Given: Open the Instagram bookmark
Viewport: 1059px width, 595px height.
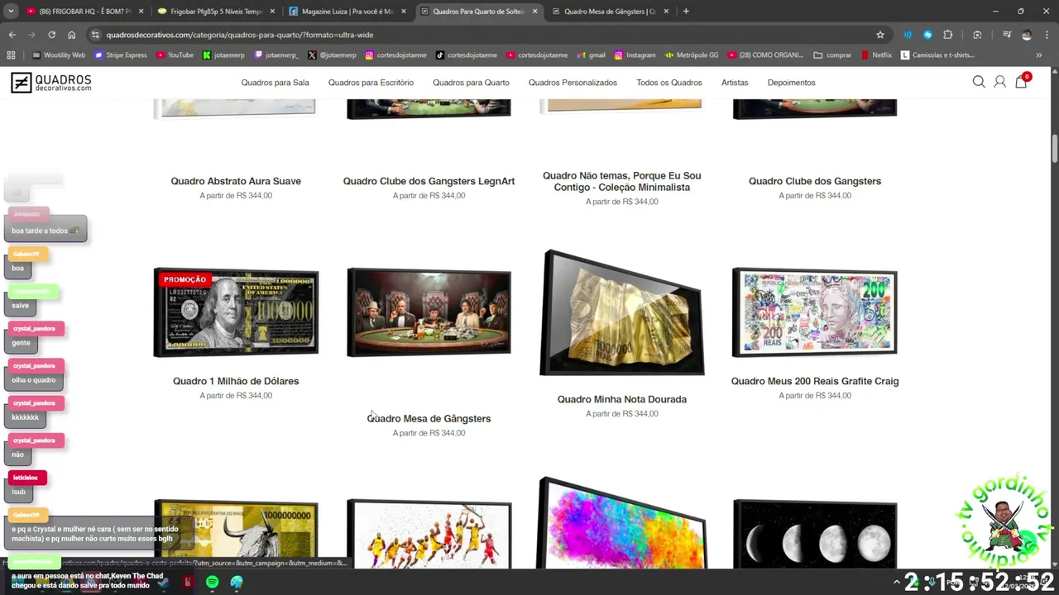Looking at the screenshot, I should coord(635,55).
